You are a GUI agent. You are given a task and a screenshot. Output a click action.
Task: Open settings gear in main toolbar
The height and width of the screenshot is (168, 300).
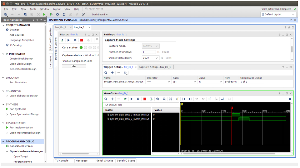coord(57,14)
